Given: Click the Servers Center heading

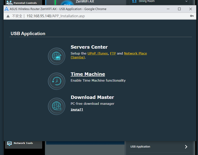Looking at the screenshot, I should [89, 47].
